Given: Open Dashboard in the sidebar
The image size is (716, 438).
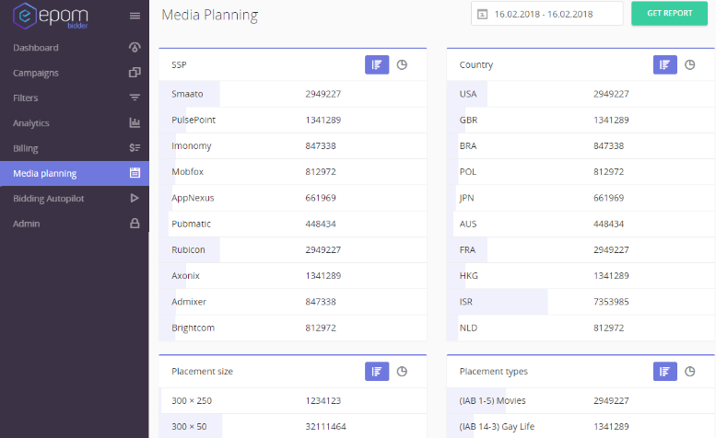Looking at the screenshot, I should (75, 48).
